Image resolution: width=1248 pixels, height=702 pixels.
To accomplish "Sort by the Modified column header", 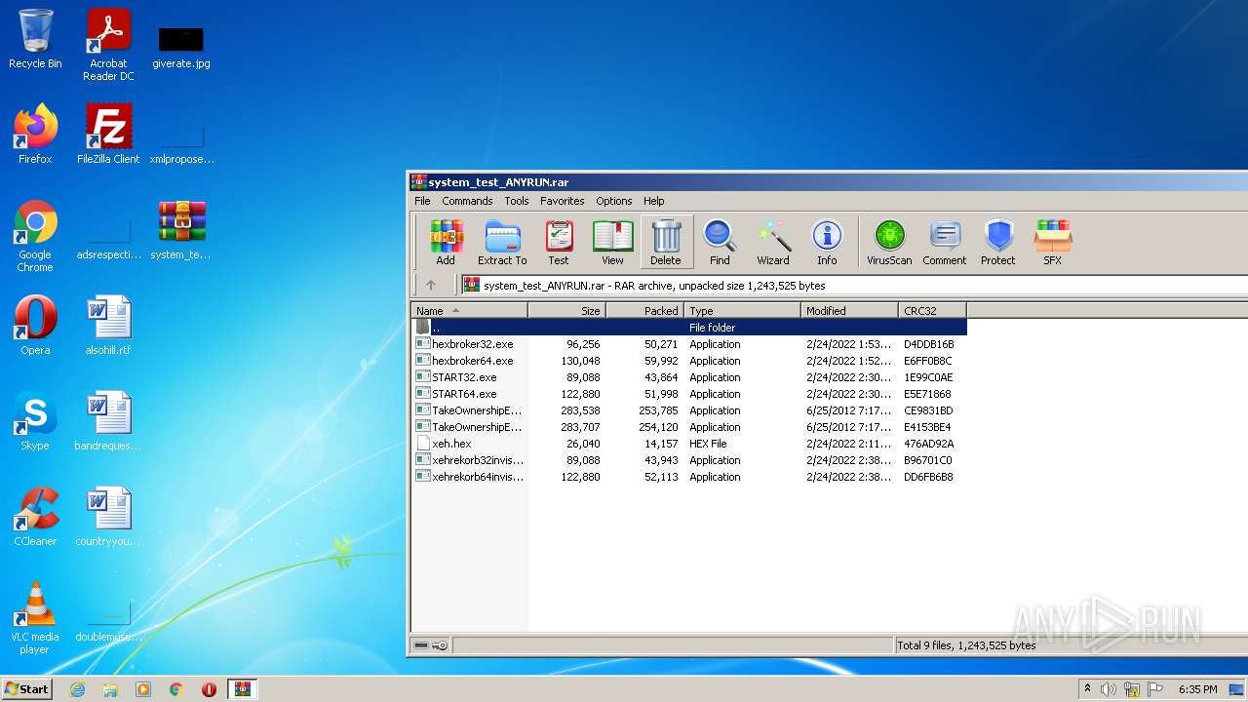I will click(x=849, y=310).
